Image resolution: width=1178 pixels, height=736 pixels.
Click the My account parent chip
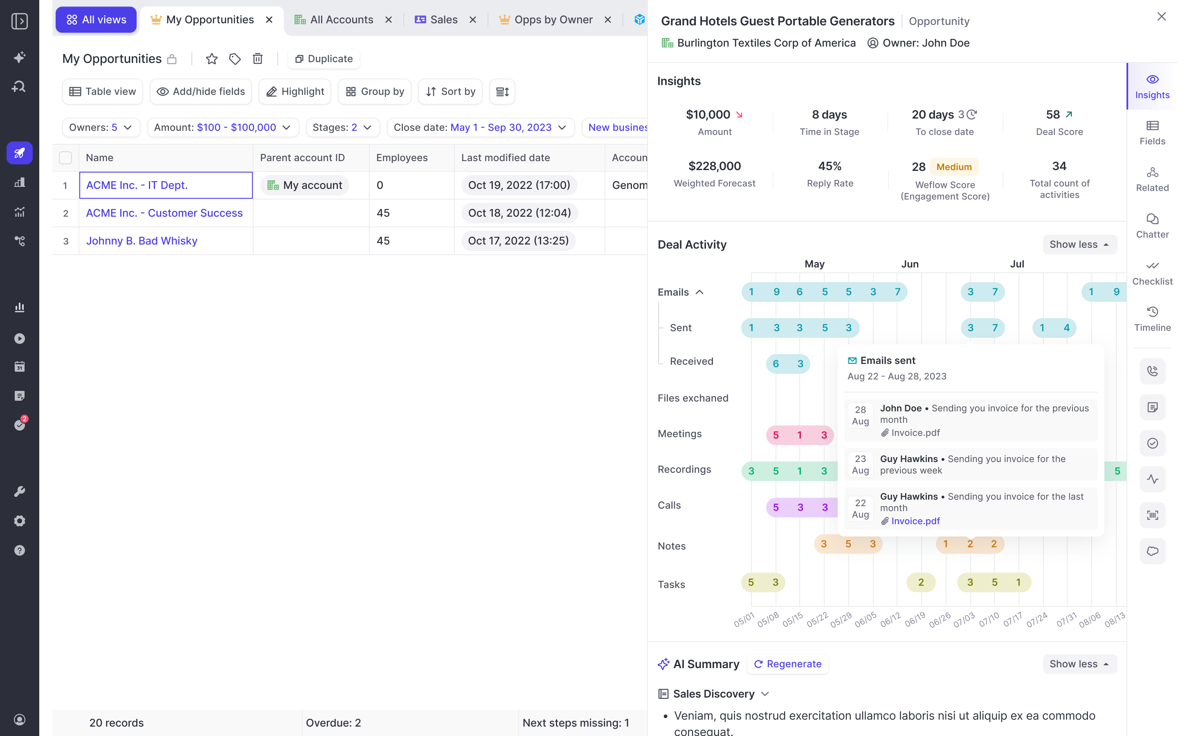tap(305, 186)
